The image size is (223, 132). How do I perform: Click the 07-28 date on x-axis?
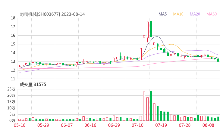pos(184,125)
